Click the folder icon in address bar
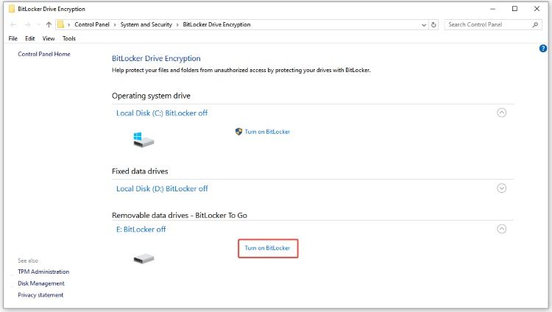 click(x=61, y=24)
